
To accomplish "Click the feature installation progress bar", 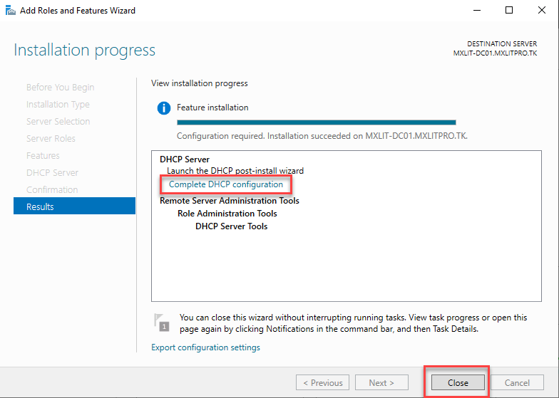I will (316, 122).
